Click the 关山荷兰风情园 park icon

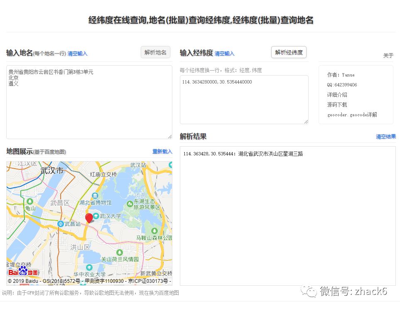coord(119,253)
